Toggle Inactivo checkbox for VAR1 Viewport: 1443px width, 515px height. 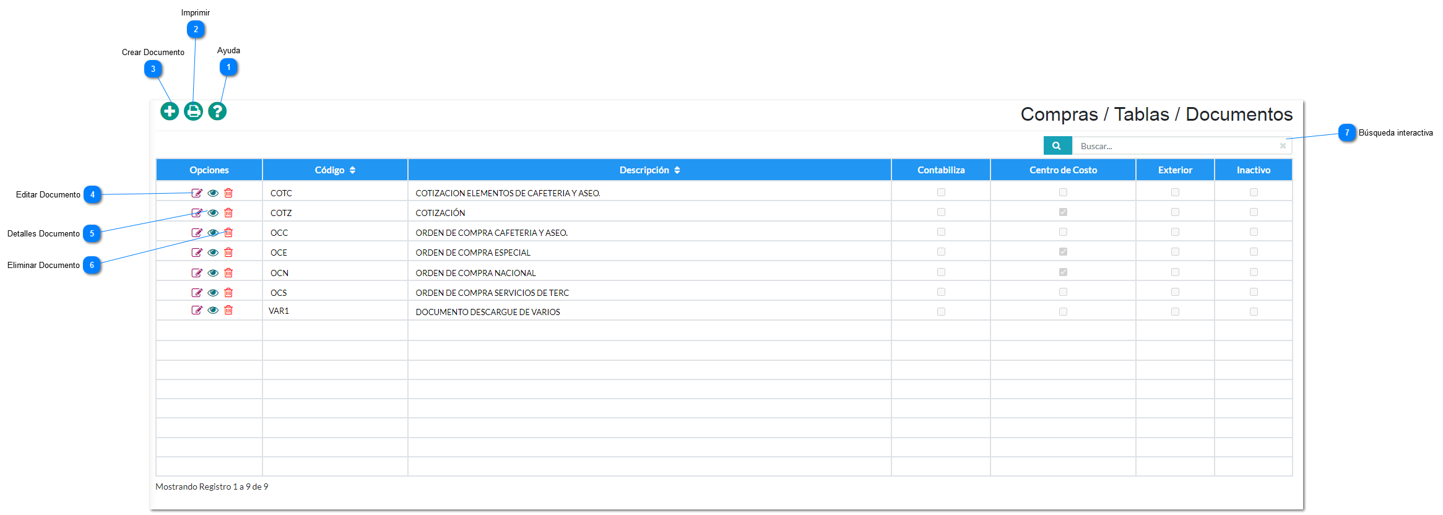click(1254, 312)
